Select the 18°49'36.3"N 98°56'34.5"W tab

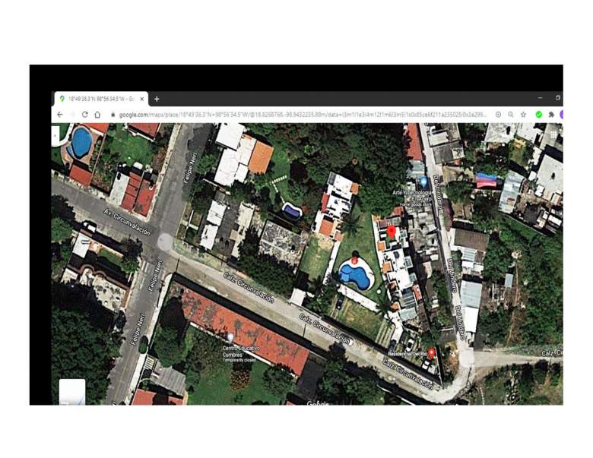100,99
